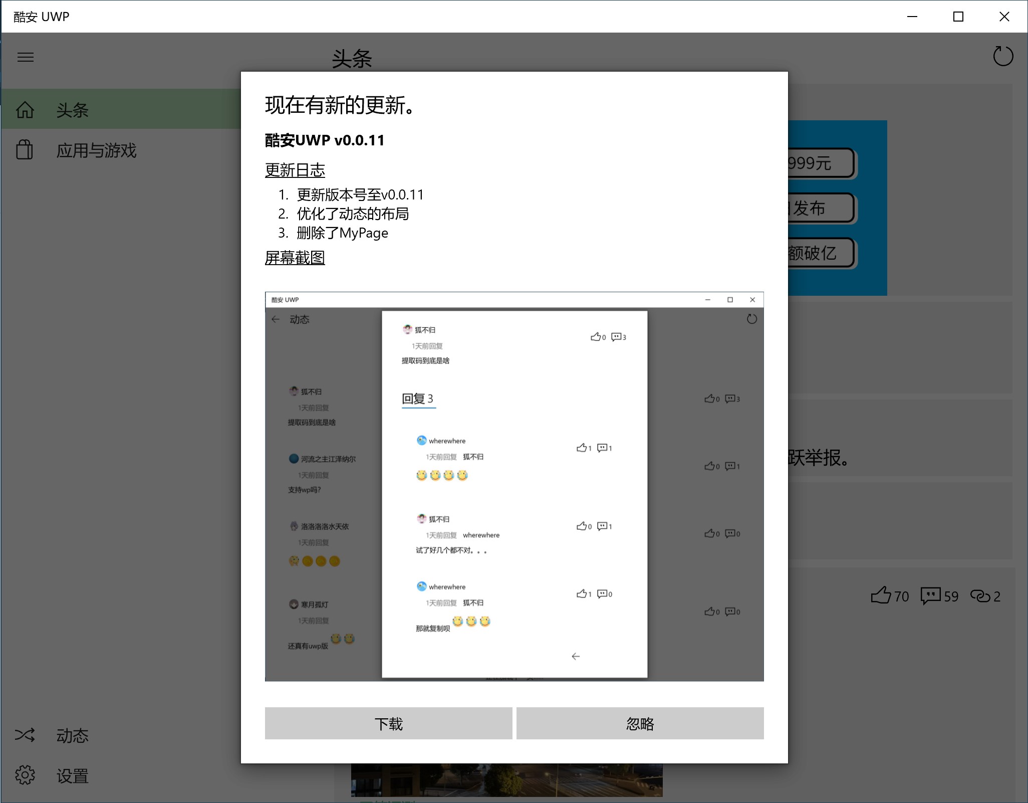Maximize the 酷安 UWP window
The height and width of the screenshot is (803, 1028).
point(958,17)
